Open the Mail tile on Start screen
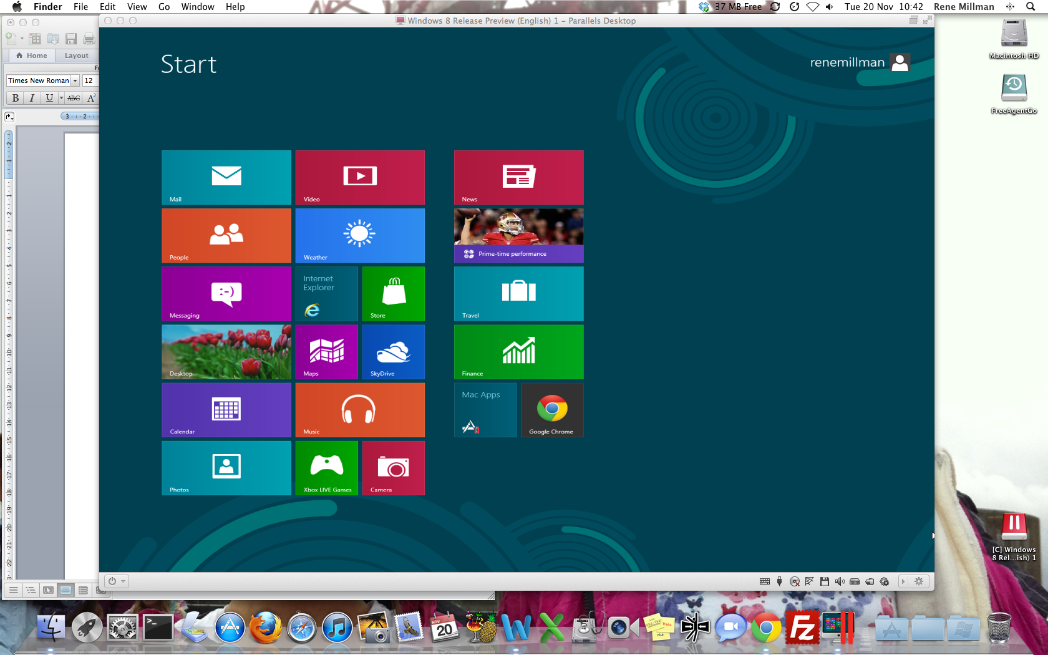 point(226,177)
